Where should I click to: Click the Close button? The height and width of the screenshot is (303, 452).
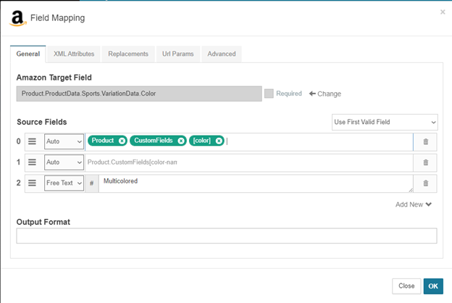point(406,286)
